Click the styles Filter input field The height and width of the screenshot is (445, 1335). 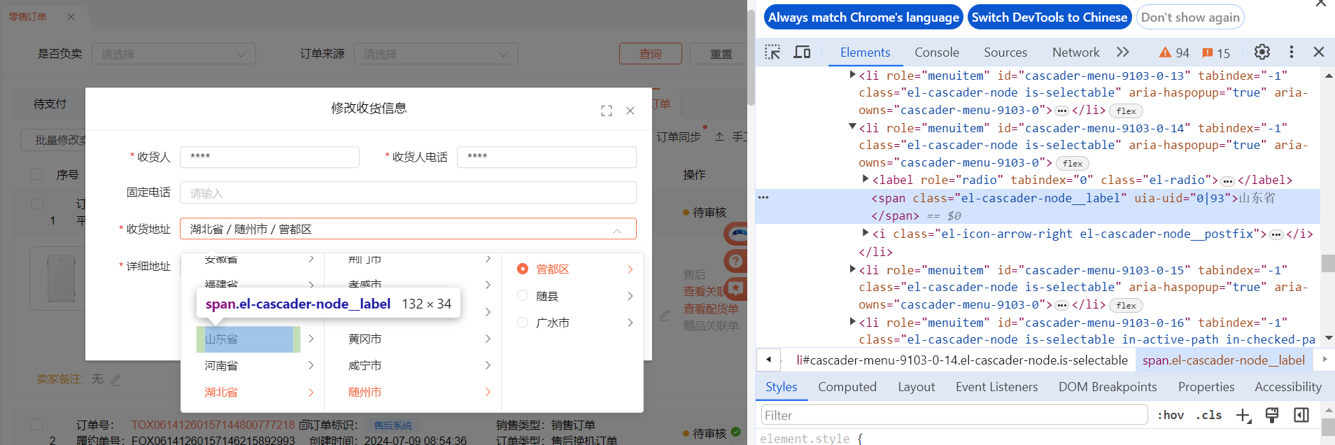coord(954,416)
